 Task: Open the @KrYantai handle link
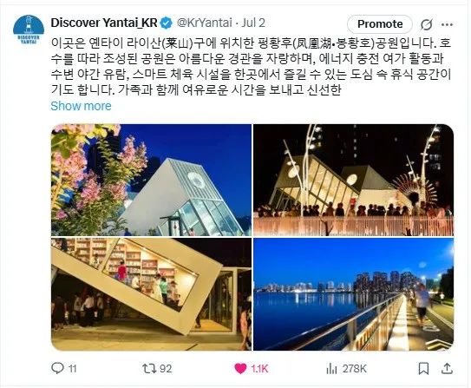205,23
